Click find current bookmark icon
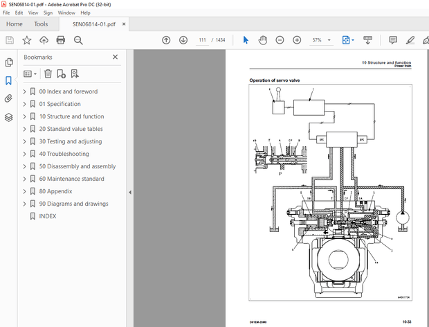This screenshot has width=429, height=327. (x=75, y=73)
